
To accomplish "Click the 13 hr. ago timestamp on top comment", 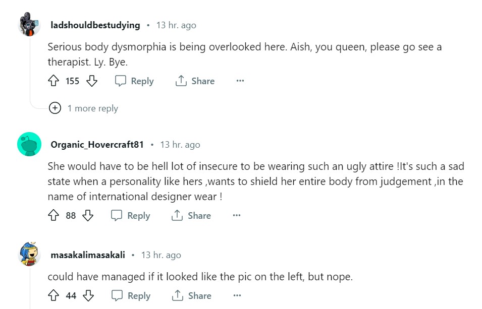I will 176,25.
